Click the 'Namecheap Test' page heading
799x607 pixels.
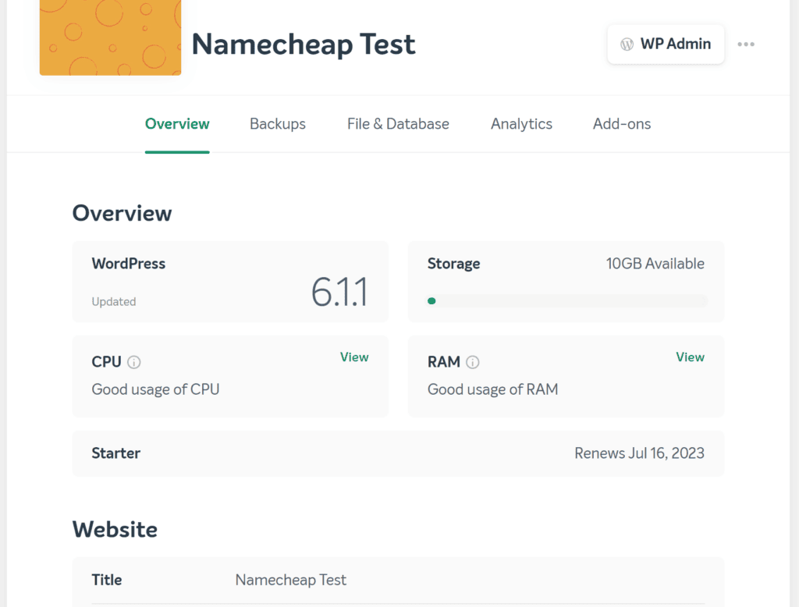click(x=304, y=44)
